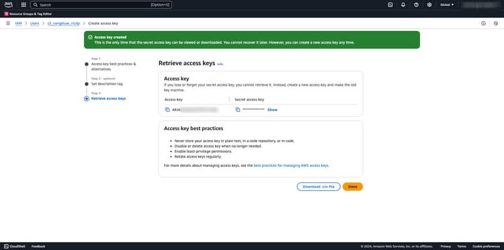Focus the AWS search field
Viewport: 504px width, 250px height.
tap(101, 5)
